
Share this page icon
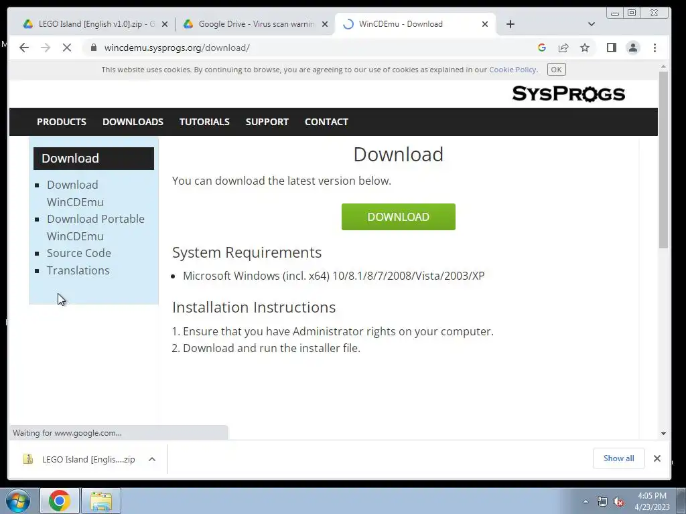point(563,48)
